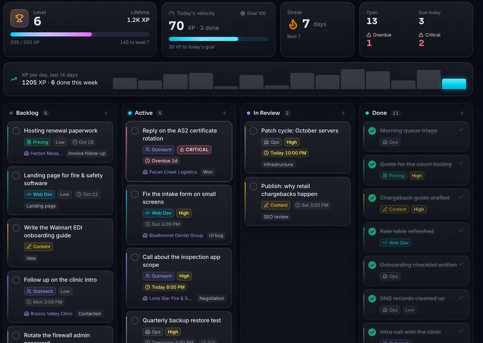Click the 1.2K XP lifetime value

(138, 20)
